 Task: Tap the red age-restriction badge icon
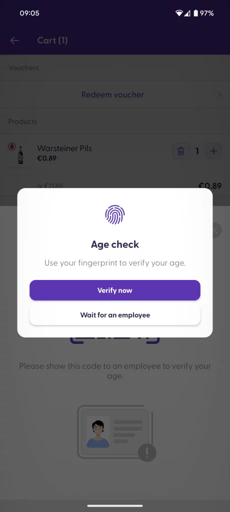coord(12,147)
